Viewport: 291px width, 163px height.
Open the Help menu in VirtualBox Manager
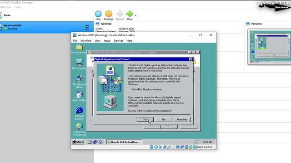[17, 7]
